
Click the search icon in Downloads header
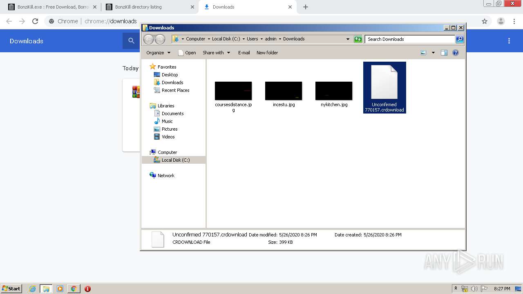(131, 41)
